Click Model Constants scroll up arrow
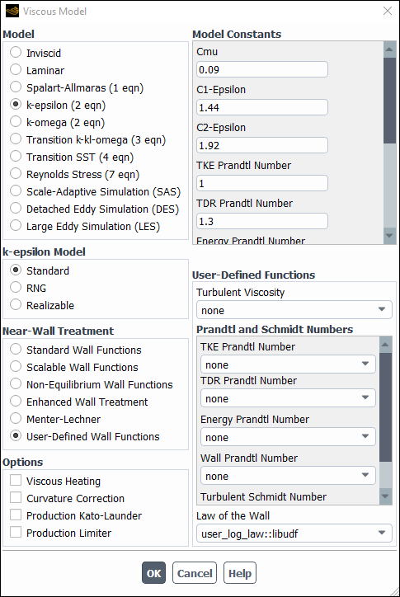The image size is (400, 597). 389,49
